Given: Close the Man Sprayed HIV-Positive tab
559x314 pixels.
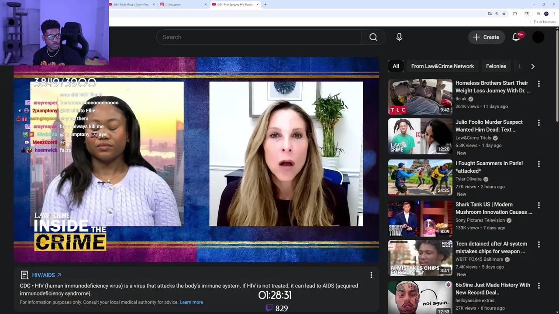Looking at the screenshot, I should [258, 4].
